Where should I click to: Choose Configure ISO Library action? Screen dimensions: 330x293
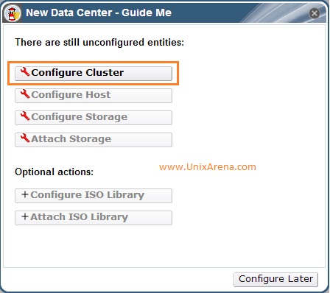tap(94, 196)
